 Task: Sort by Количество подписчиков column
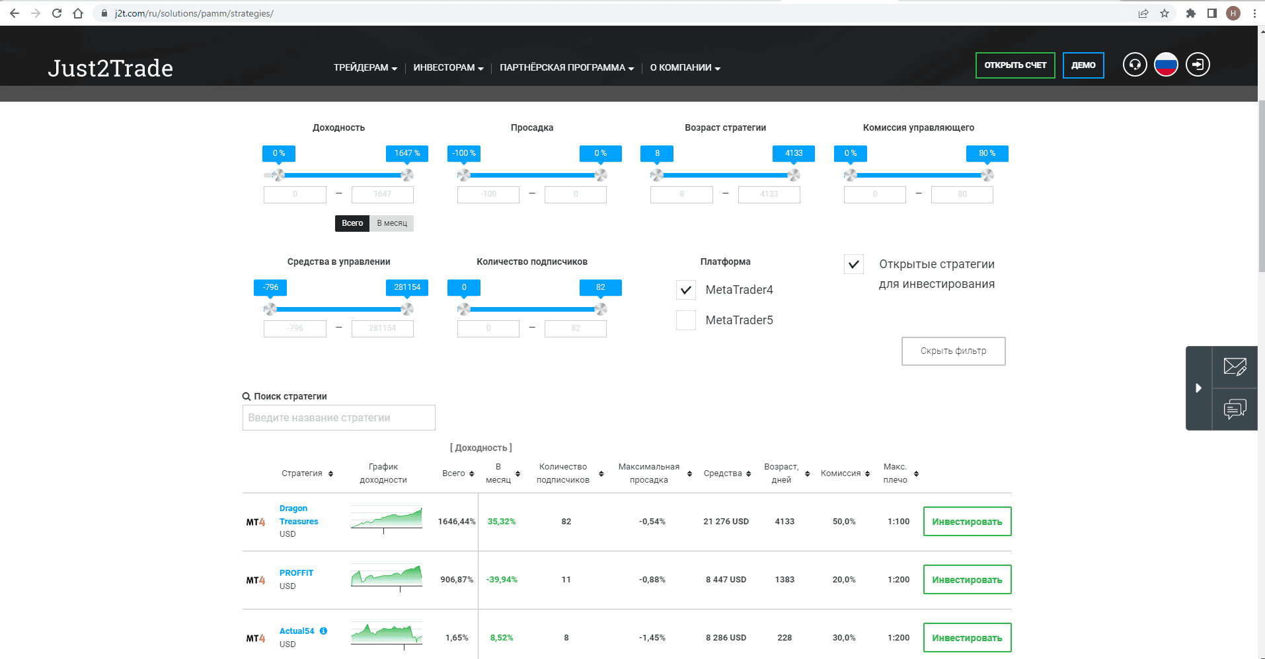[601, 473]
